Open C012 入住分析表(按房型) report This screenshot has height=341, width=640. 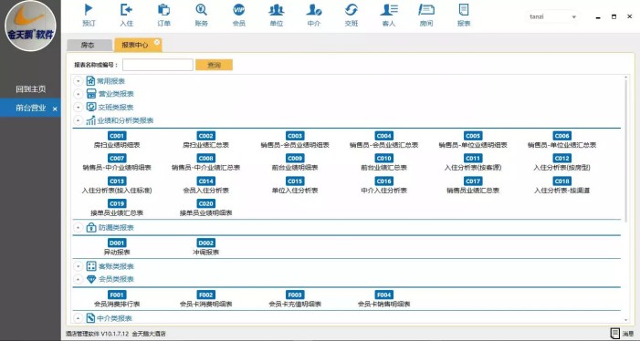(561, 162)
